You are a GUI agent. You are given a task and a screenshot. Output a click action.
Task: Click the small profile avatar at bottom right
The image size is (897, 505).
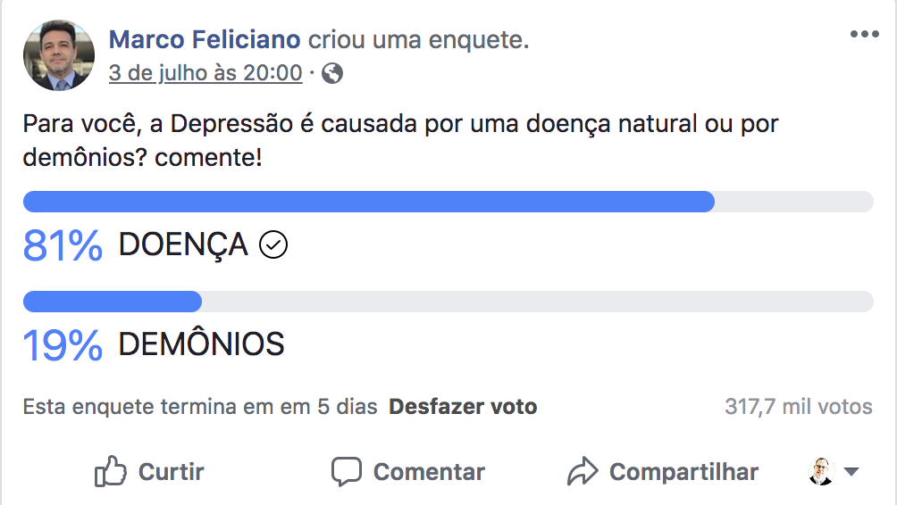820,471
